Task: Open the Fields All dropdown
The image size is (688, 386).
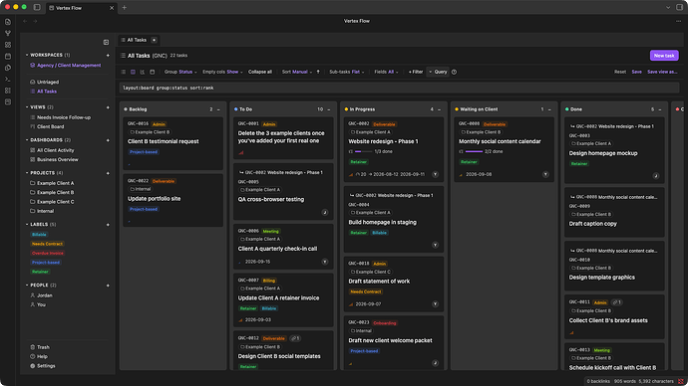Action: pos(386,72)
